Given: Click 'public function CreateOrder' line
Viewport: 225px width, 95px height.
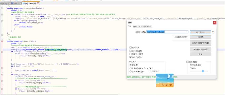Looking at the screenshot, I should point(25,8).
